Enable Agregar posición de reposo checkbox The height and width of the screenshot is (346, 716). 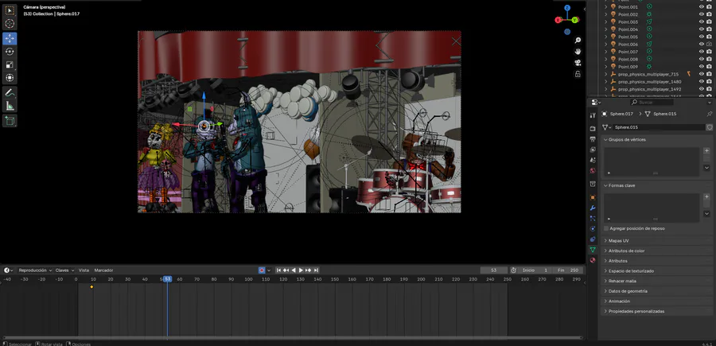606,228
